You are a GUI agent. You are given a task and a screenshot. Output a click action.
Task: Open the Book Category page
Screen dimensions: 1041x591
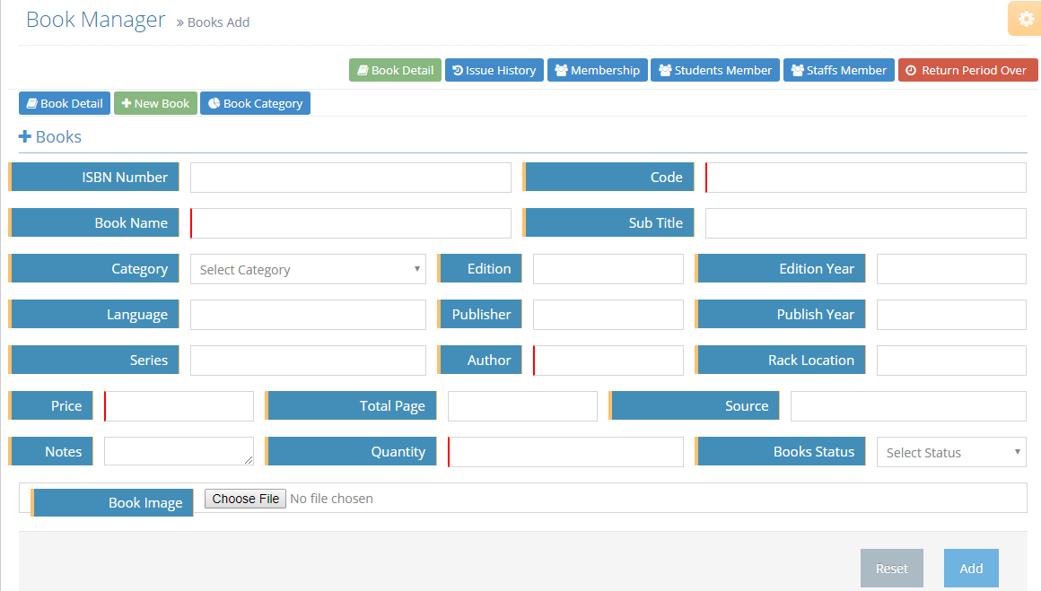(x=255, y=103)
